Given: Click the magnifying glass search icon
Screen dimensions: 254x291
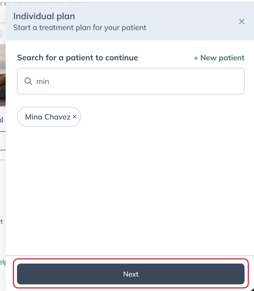Looking at the screenshot, I should (28, 81).
